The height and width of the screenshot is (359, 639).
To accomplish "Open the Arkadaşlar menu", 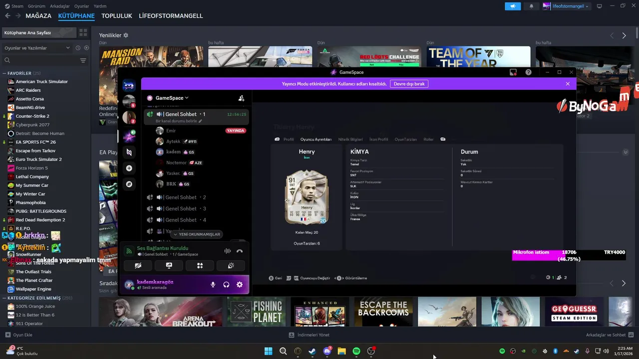I will click(x=60, y=6).
